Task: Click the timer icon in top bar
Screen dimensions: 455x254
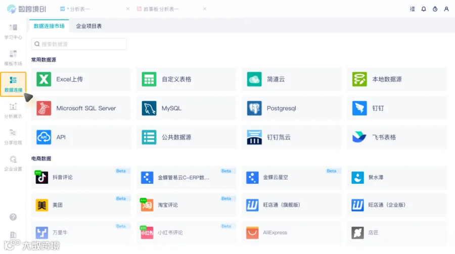Action: click(x=435, y=9)
